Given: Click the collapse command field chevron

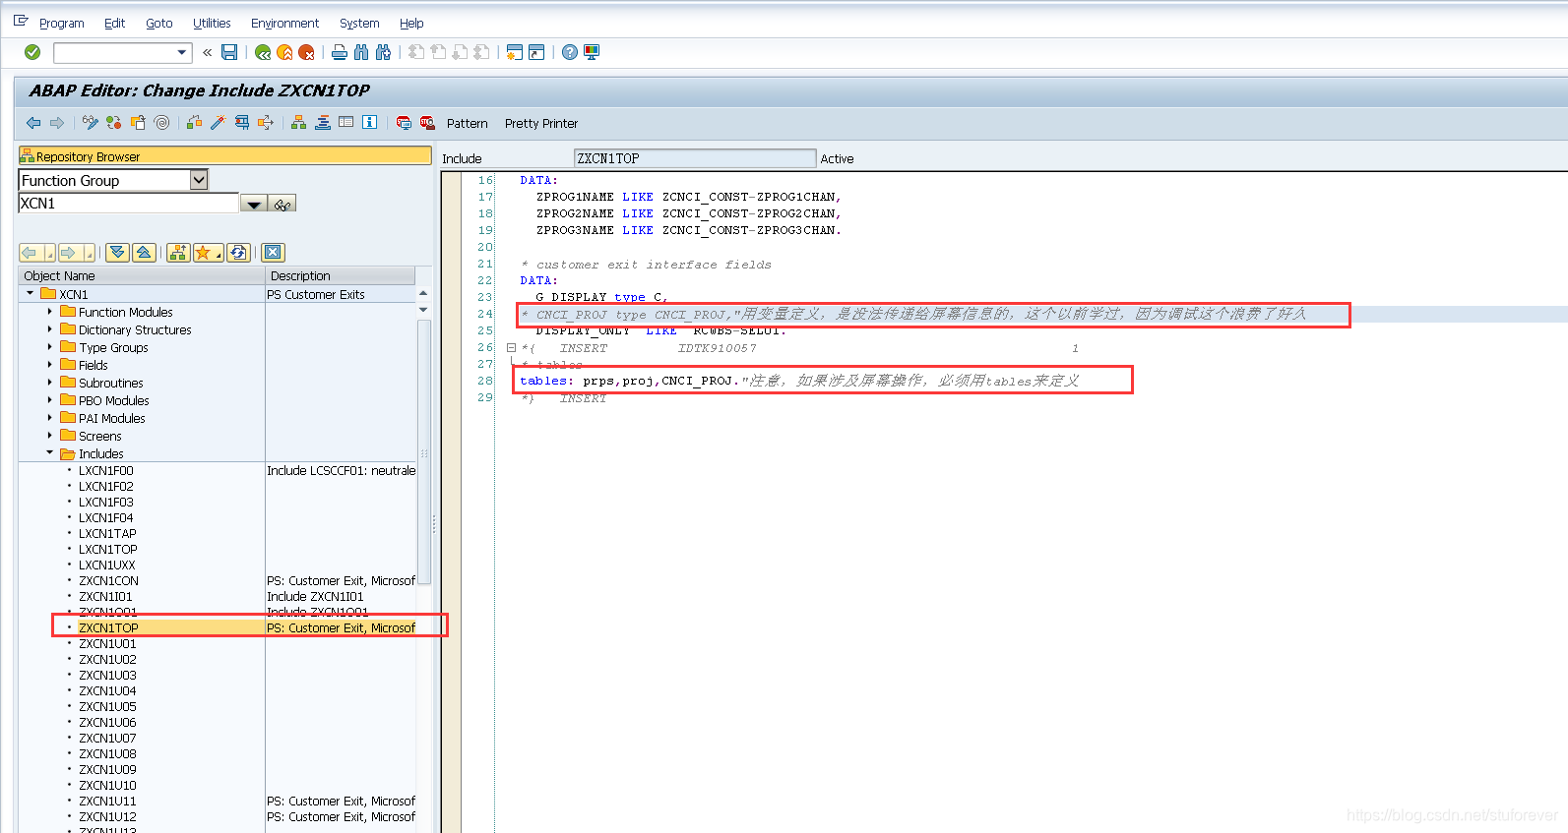Looking at the screenshot, I should tap(208, 52).
